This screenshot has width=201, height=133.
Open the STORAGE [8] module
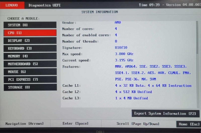[30, 87]
